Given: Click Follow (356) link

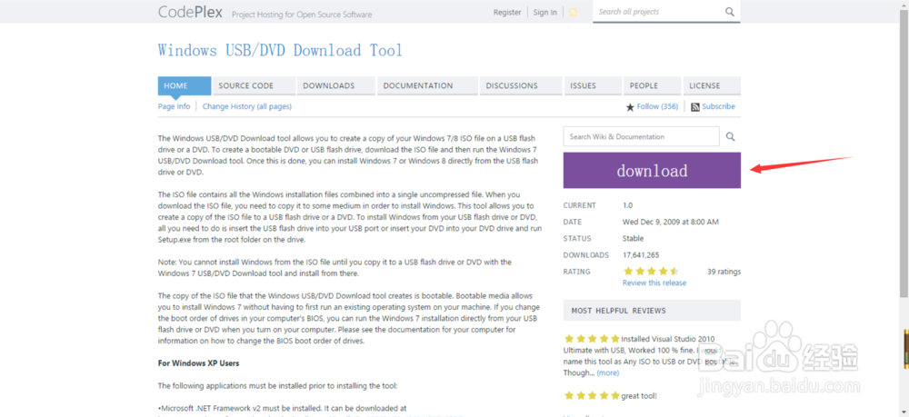Looking at the screenshot, I should pyautogui.click(x=657, y=106).
